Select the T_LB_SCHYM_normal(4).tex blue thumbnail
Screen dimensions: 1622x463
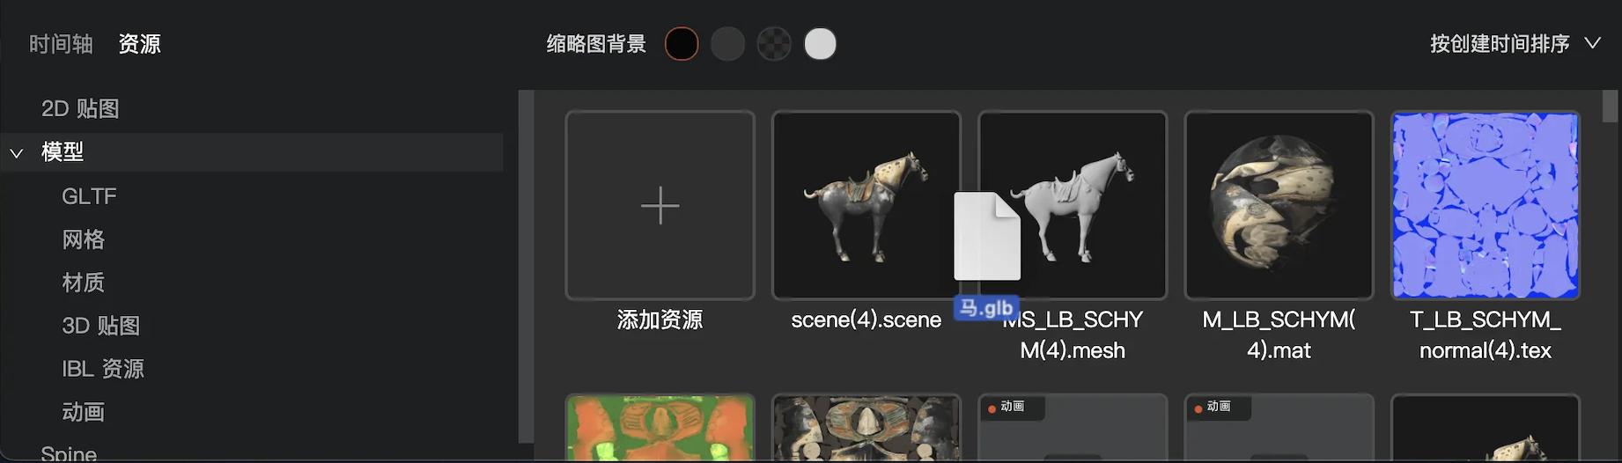[x=1486, y=205]
